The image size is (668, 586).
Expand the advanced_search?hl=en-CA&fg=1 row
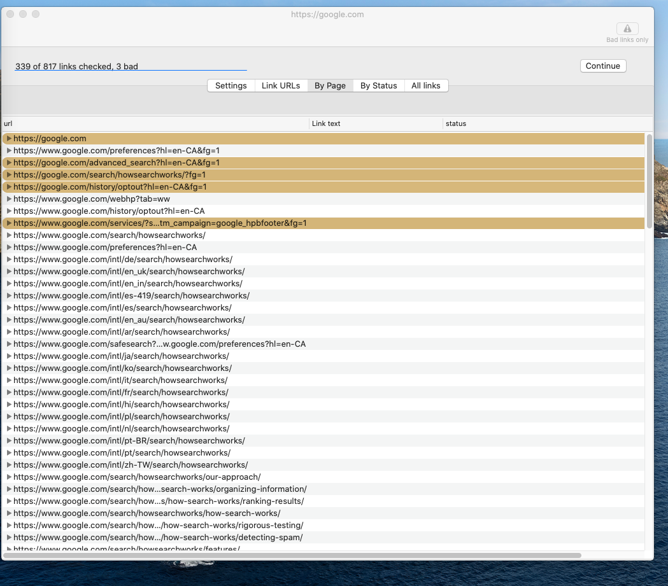pos(9,162)
